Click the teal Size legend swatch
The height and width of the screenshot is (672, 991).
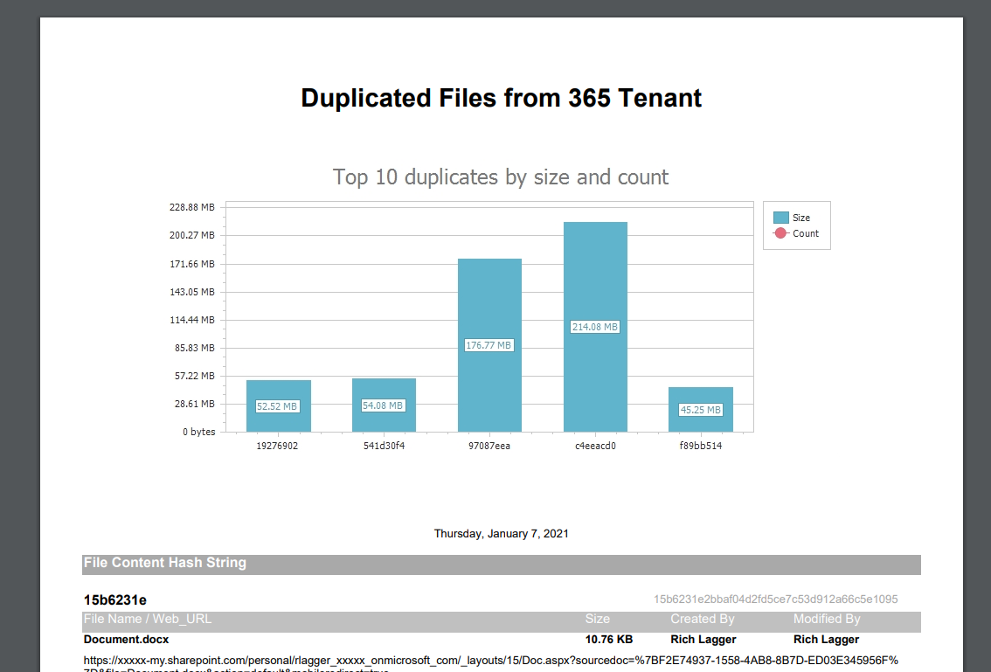click(782, 217)
